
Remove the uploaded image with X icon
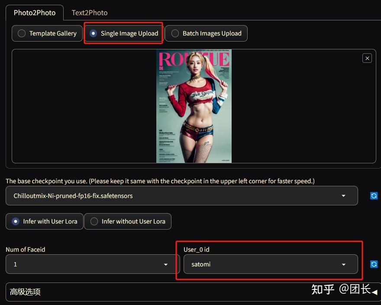pos(367,58)
